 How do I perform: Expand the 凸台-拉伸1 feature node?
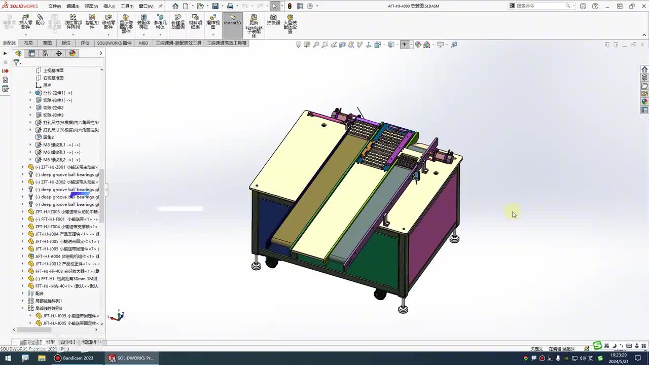coord(30,93)
